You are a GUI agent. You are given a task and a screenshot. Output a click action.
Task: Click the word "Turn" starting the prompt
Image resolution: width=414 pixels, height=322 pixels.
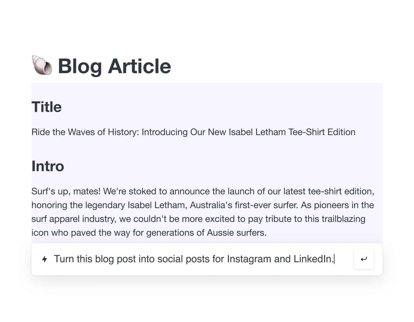coord(64,259)
